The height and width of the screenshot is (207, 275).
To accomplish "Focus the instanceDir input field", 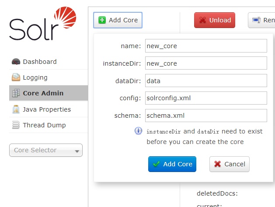I will click(x=206, y=63).
